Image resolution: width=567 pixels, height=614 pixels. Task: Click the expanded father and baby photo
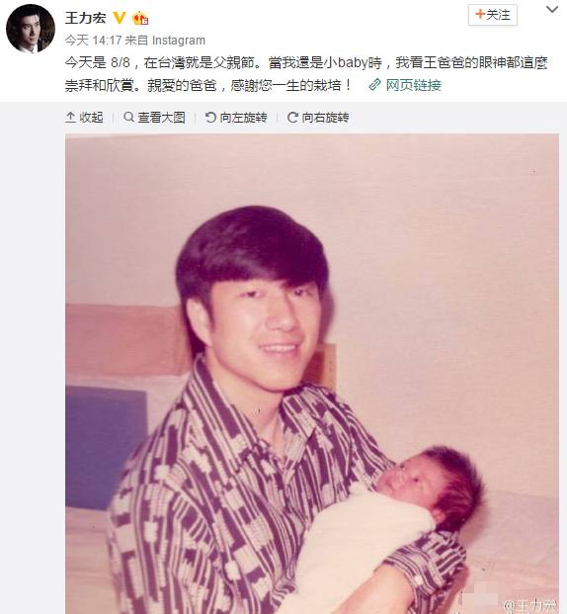[312, 374]
